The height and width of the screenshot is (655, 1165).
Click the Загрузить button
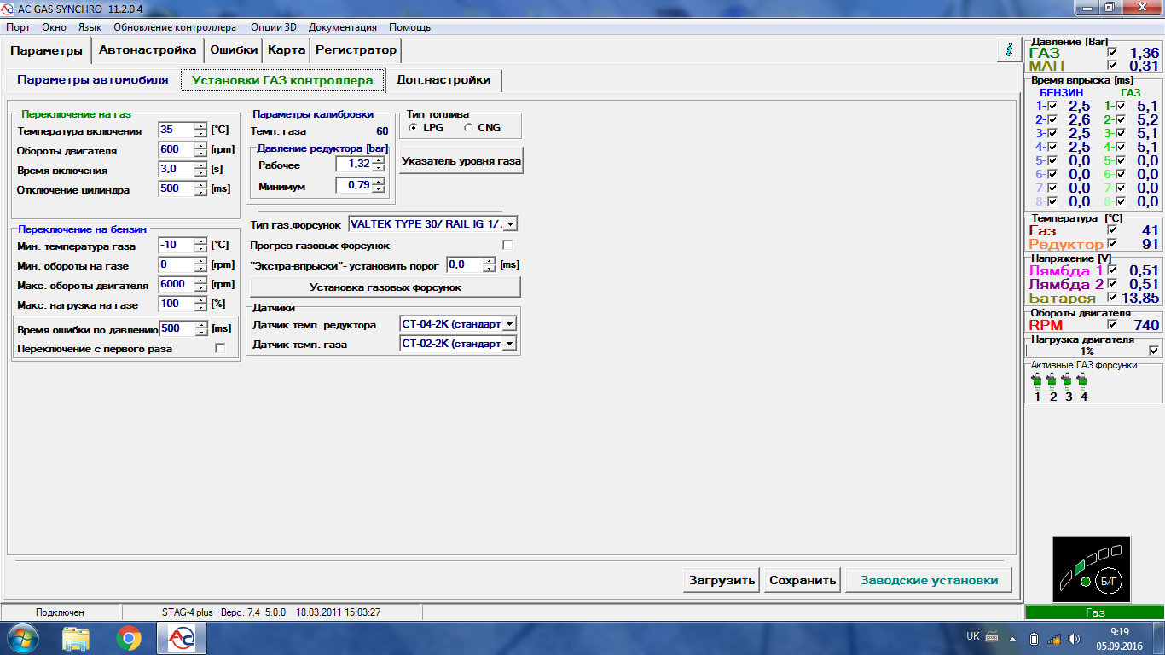click(x=722, y=580)
